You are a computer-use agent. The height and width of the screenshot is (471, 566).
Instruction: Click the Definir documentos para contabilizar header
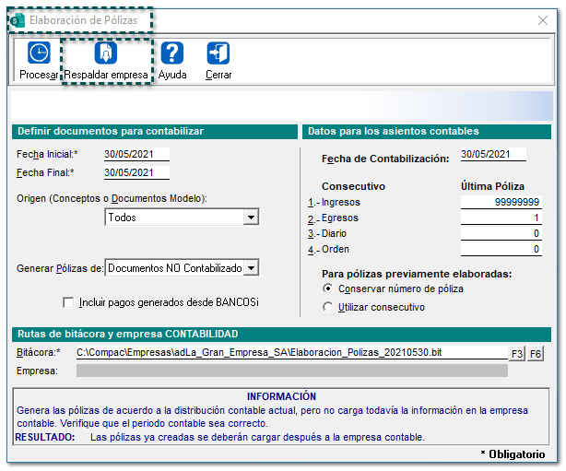click(155, 132)
